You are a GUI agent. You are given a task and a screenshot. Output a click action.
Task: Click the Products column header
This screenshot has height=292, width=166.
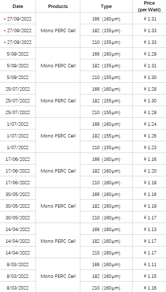58,6
